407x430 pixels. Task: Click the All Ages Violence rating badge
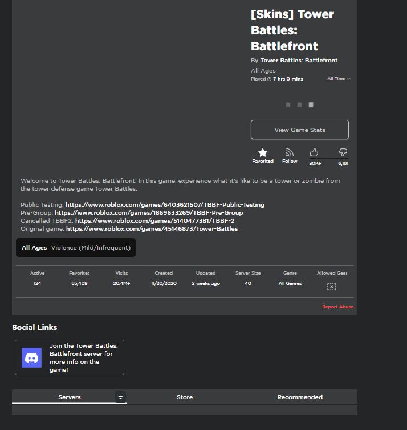coord(76,248)
